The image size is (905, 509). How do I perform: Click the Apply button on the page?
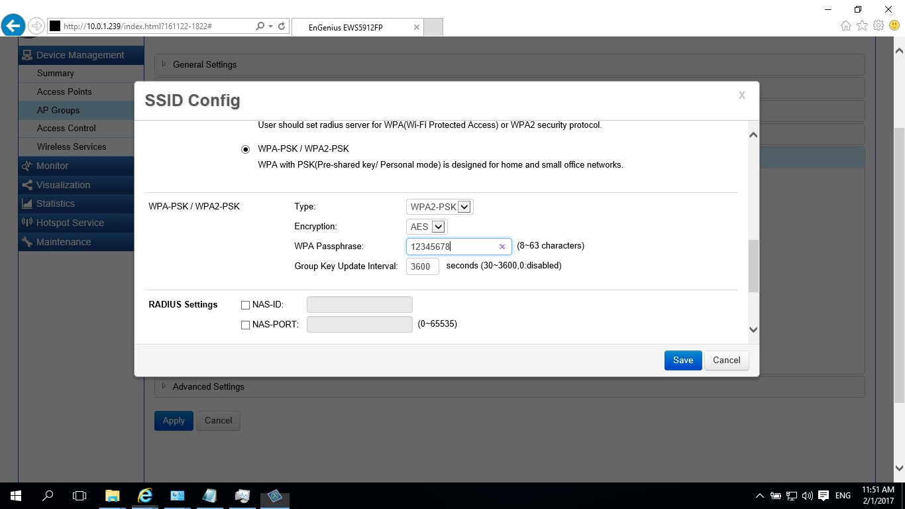[174, 421]
